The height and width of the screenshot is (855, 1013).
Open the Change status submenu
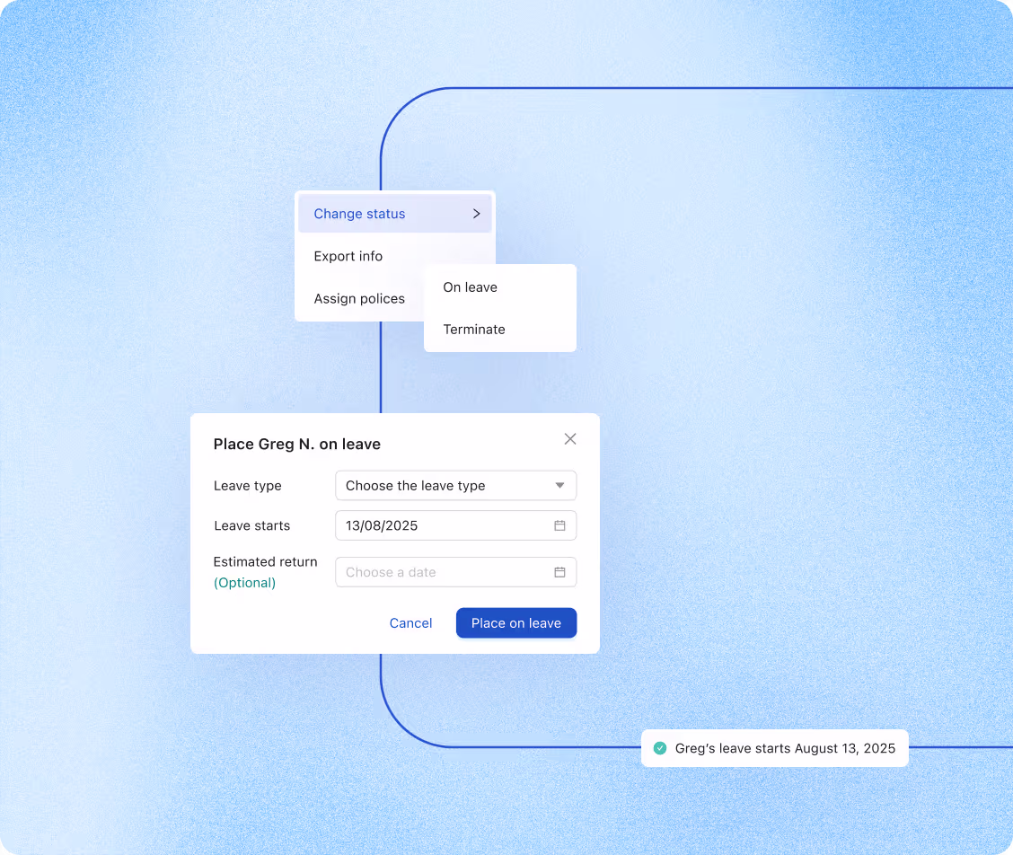click(395, 214)
